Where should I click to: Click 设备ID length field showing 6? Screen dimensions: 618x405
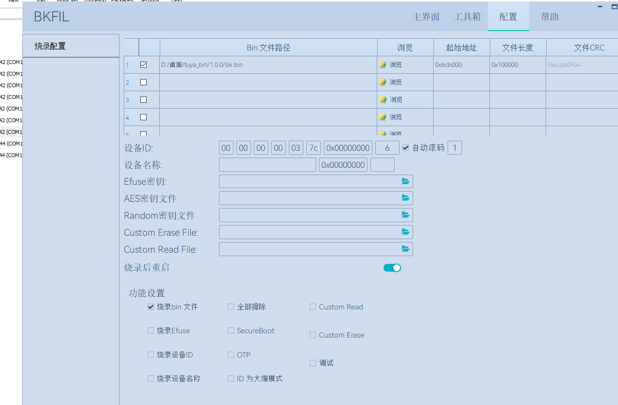(x=387, y=147)
